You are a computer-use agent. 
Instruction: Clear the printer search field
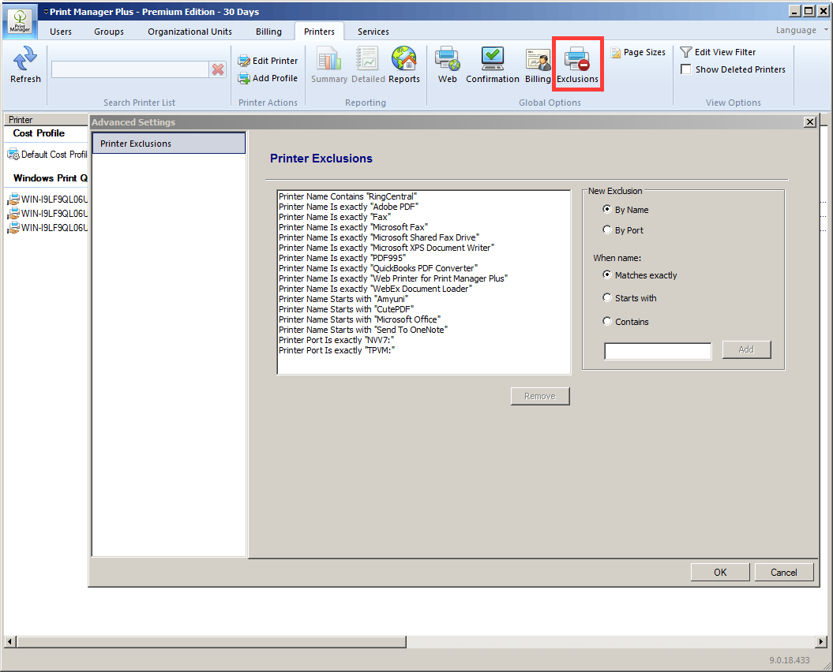point(218,69)
